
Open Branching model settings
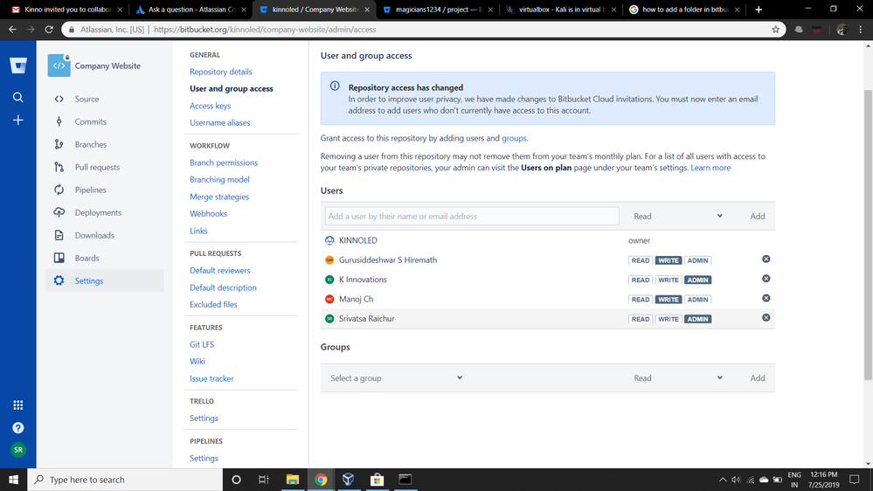(x=219, y=179)
